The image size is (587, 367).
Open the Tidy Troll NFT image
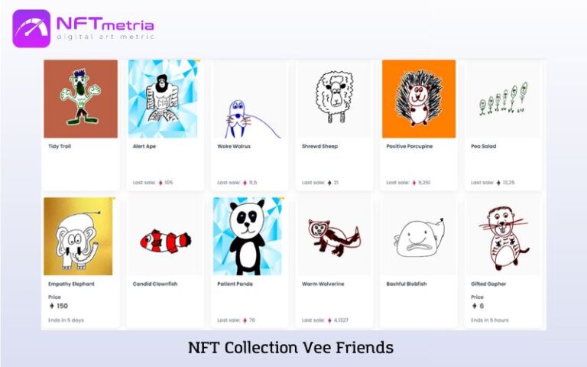[x=80, y=99]
